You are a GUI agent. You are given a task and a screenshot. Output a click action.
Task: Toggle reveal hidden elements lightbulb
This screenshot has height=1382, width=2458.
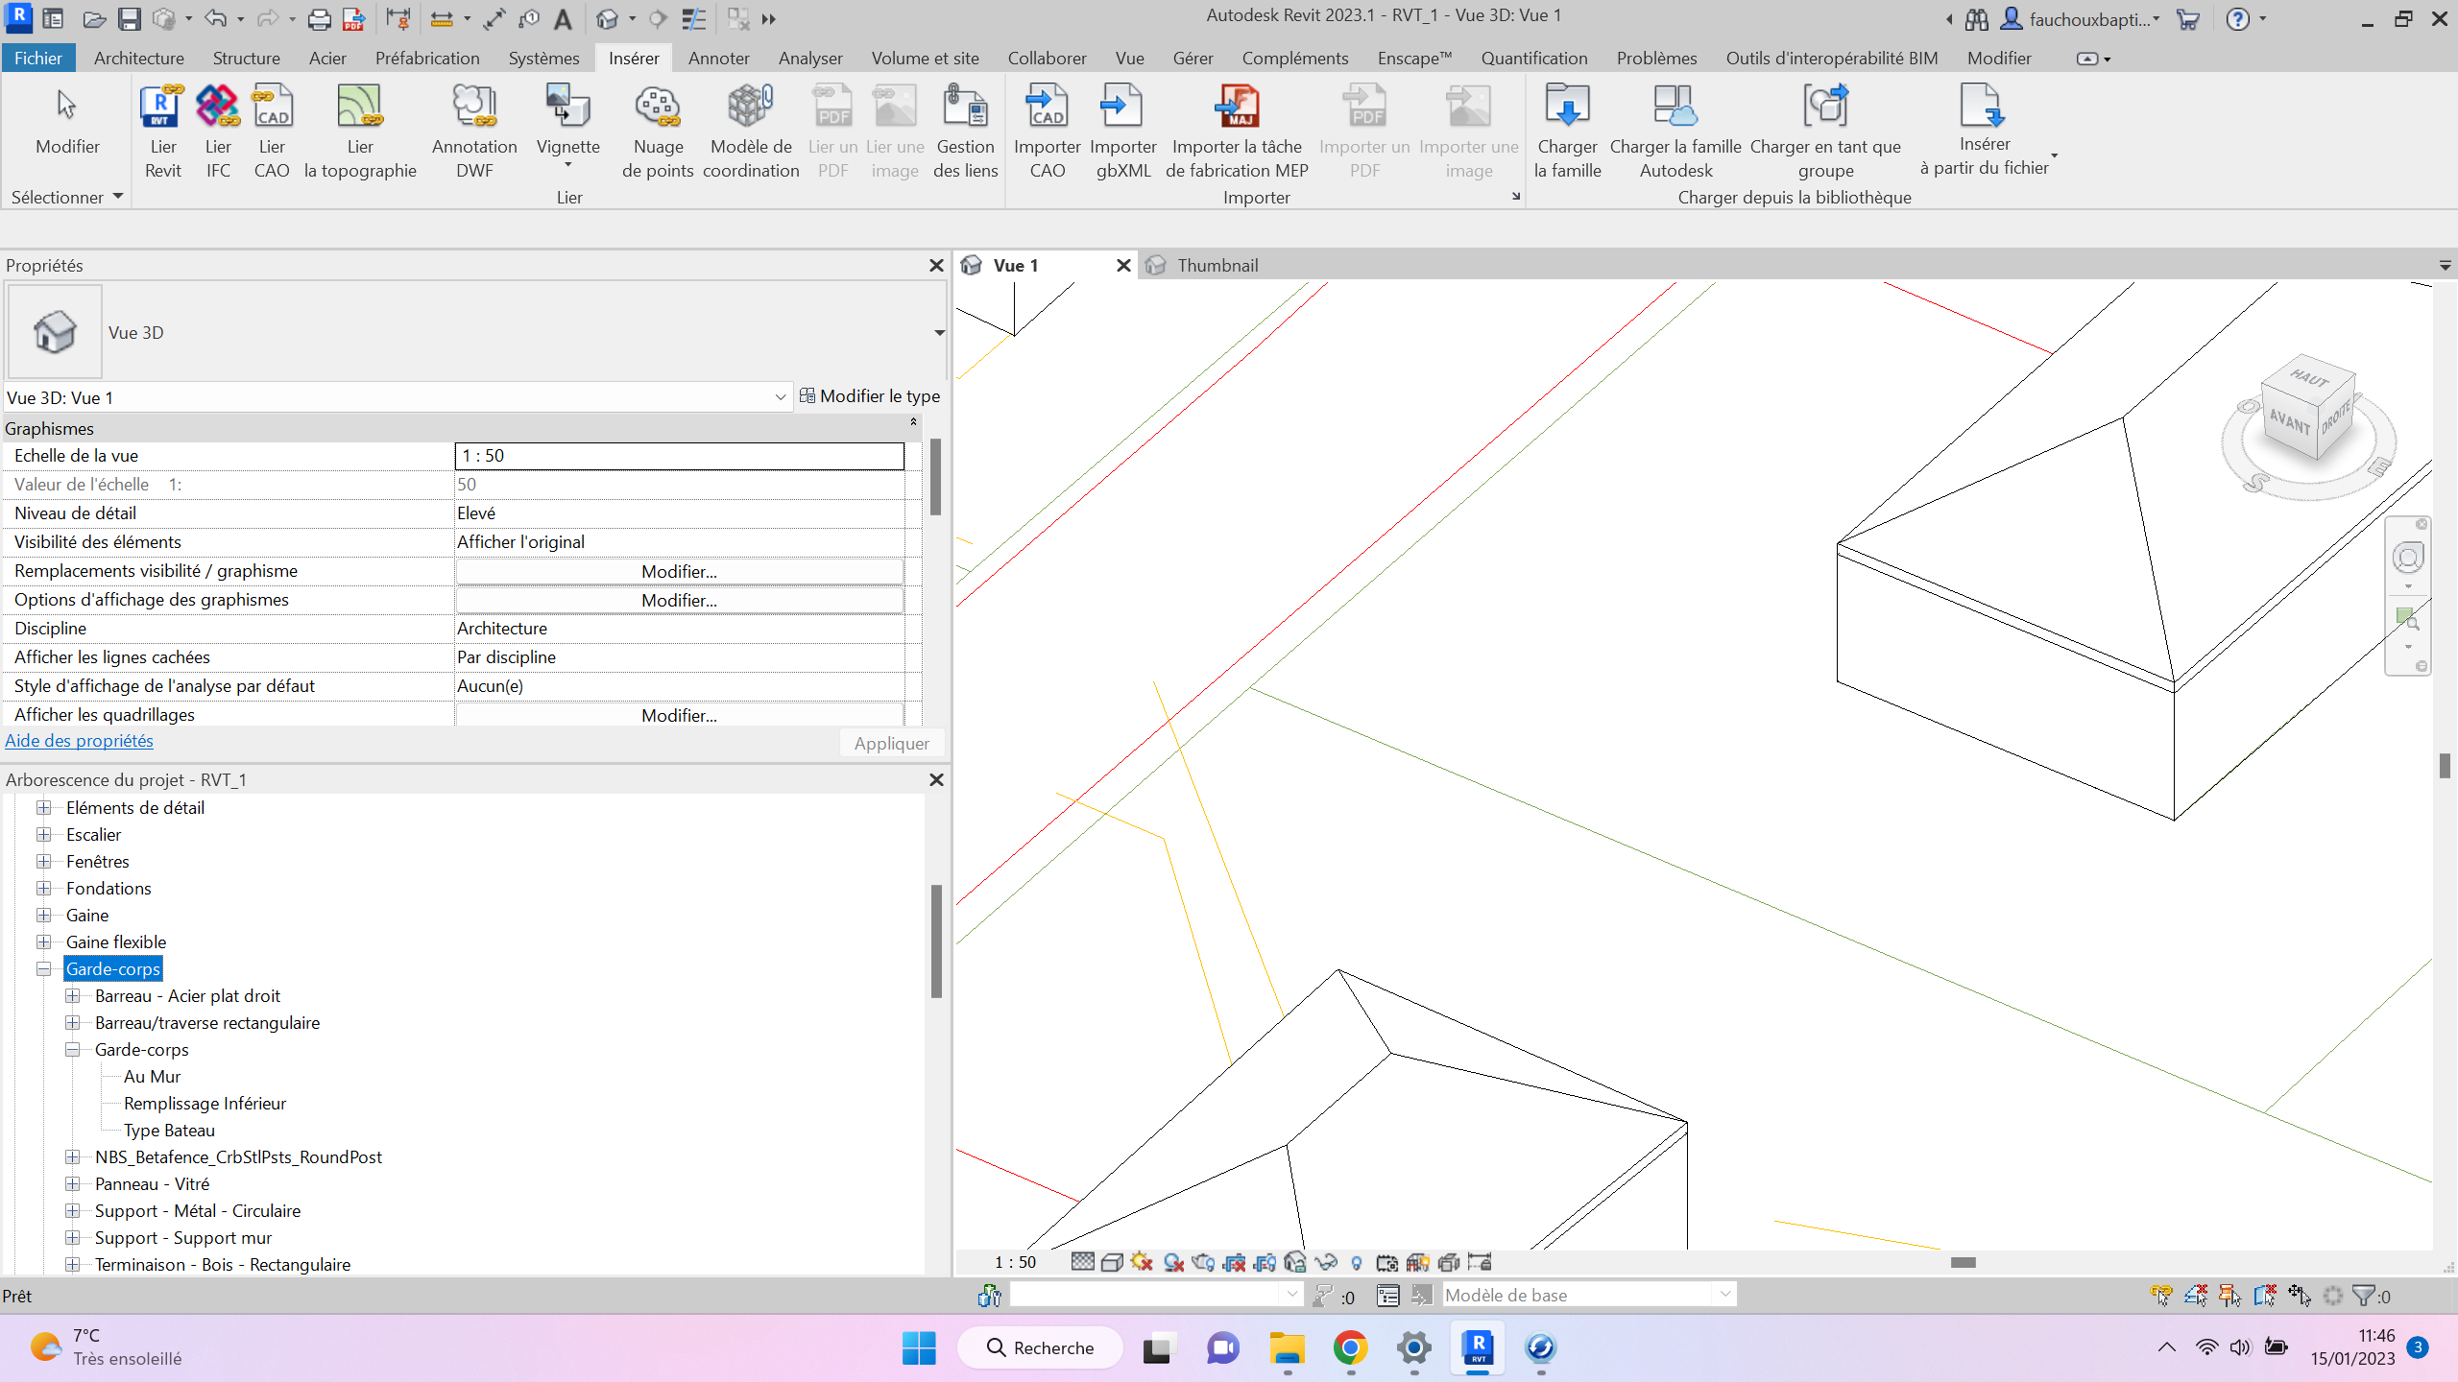1357,1262
